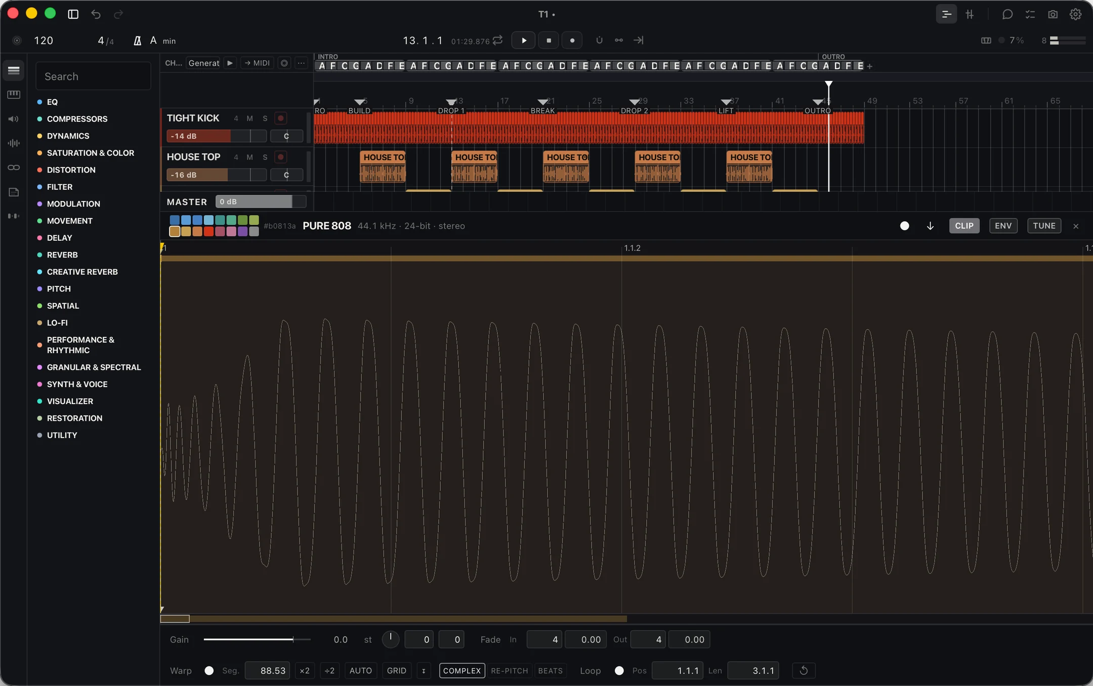Select the speaker sidebar icon
The width and height of the screenshot is (1093, 686).
[x=14, y=119]
